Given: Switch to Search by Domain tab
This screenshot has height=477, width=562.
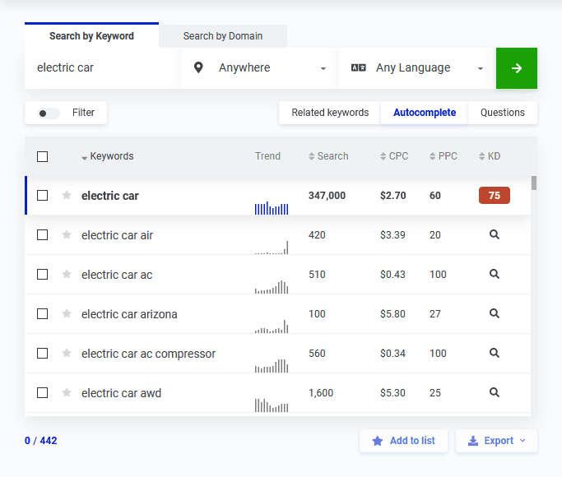Looking at the screenshot, I should pyautogui.click(x=222, y=36).
